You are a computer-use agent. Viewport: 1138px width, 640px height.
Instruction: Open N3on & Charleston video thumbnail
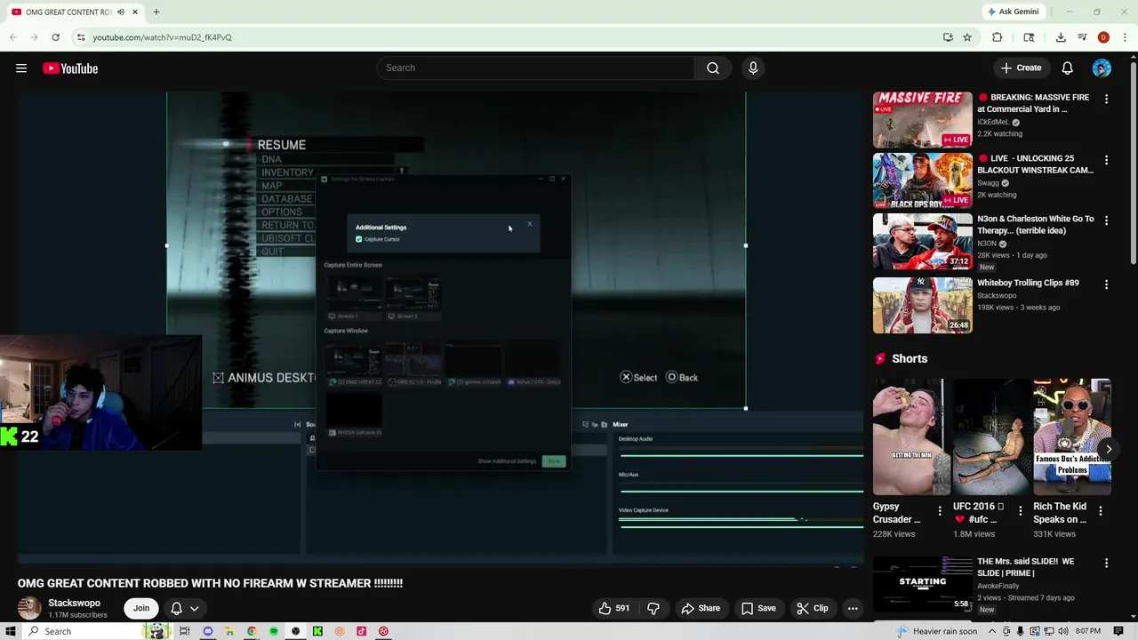922,241
